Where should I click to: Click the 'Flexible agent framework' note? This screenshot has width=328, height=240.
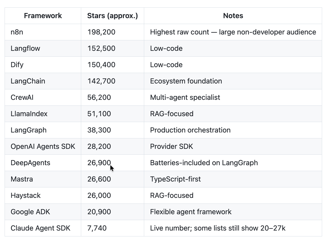click(191, 212)
